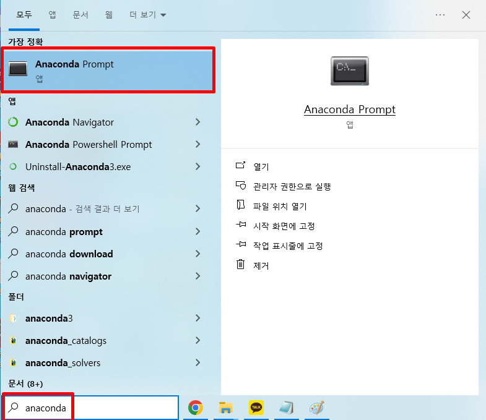Click the 열기 open icon
The image size is (486, 420).
coord(240,165)
